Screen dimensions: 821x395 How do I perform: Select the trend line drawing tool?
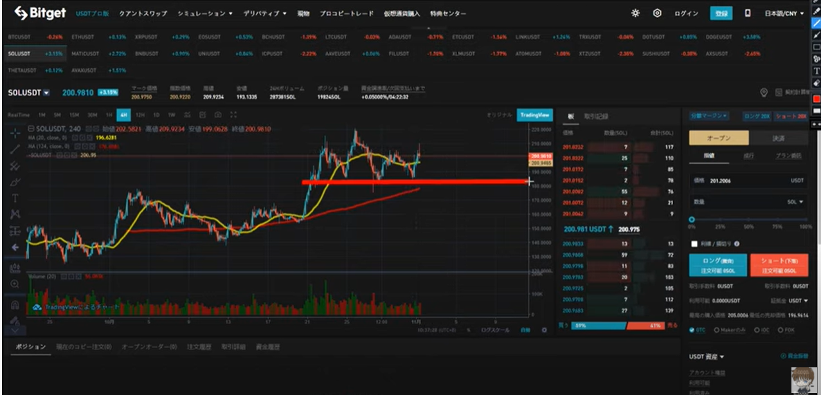(15, 150)
